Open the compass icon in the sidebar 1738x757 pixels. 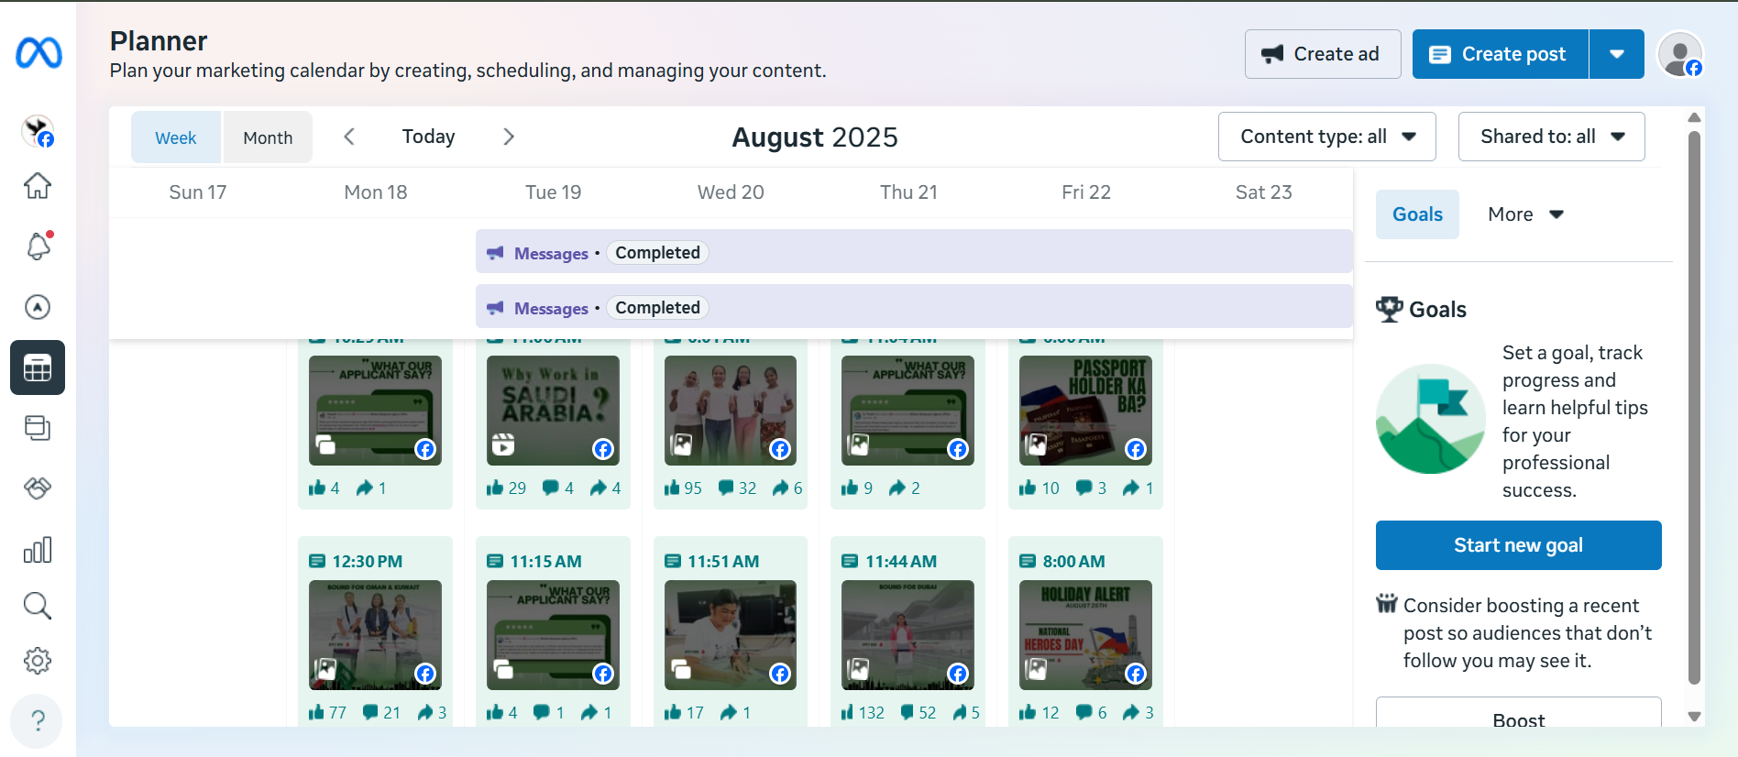38,307
